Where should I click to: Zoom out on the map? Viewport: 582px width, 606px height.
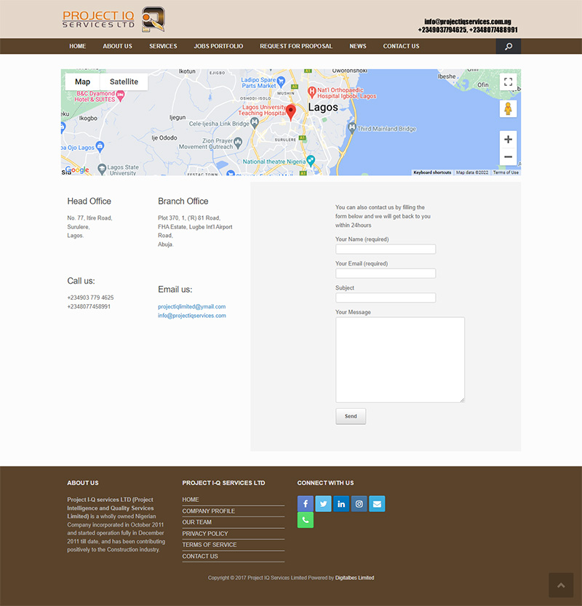click(509, 156)
